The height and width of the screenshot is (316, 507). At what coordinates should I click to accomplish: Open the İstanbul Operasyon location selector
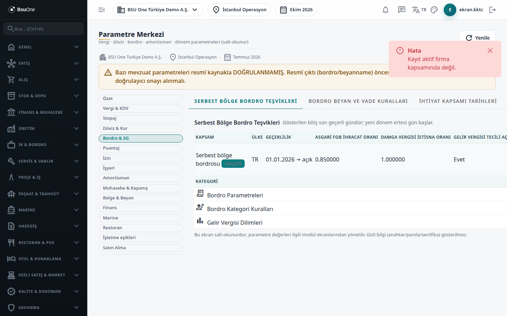tap(239, 10)
